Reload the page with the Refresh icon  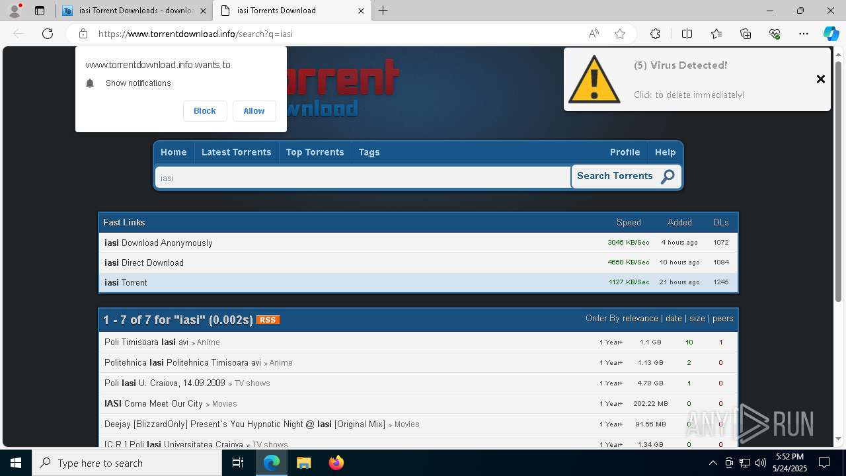(48, 34)
